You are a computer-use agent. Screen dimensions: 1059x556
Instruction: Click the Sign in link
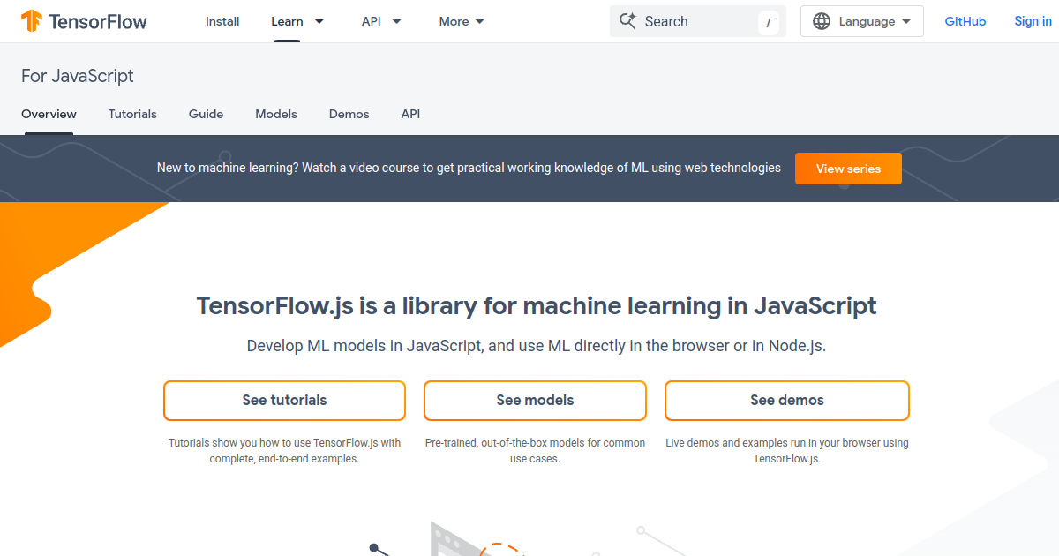[x=1033, y=21]
